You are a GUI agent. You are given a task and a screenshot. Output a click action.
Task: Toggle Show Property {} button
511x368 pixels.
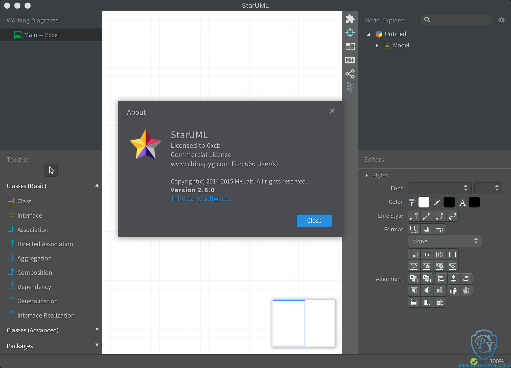[x=439, y=254]
